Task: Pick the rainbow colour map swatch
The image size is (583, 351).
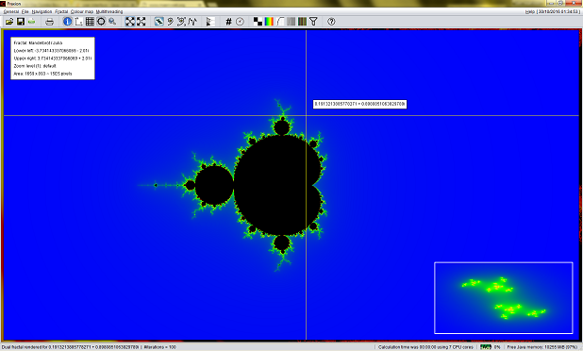Action: point(269,22)
